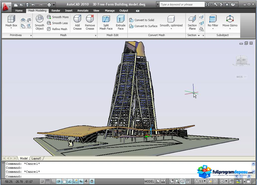This screenshot has height=185, width=257.
Task: Open the workspace switching gear dropdown
Action: pos(223,181)
